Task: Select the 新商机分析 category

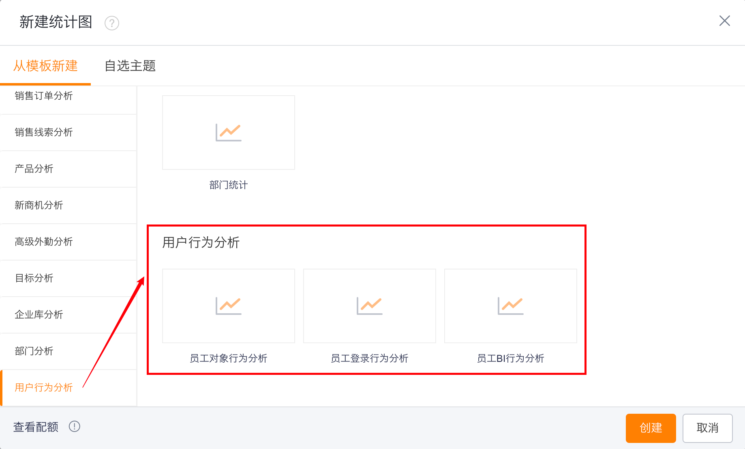Action: 39,205
